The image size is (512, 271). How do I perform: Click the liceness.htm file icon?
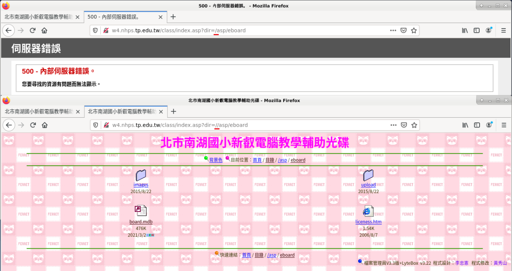[368, 211]
